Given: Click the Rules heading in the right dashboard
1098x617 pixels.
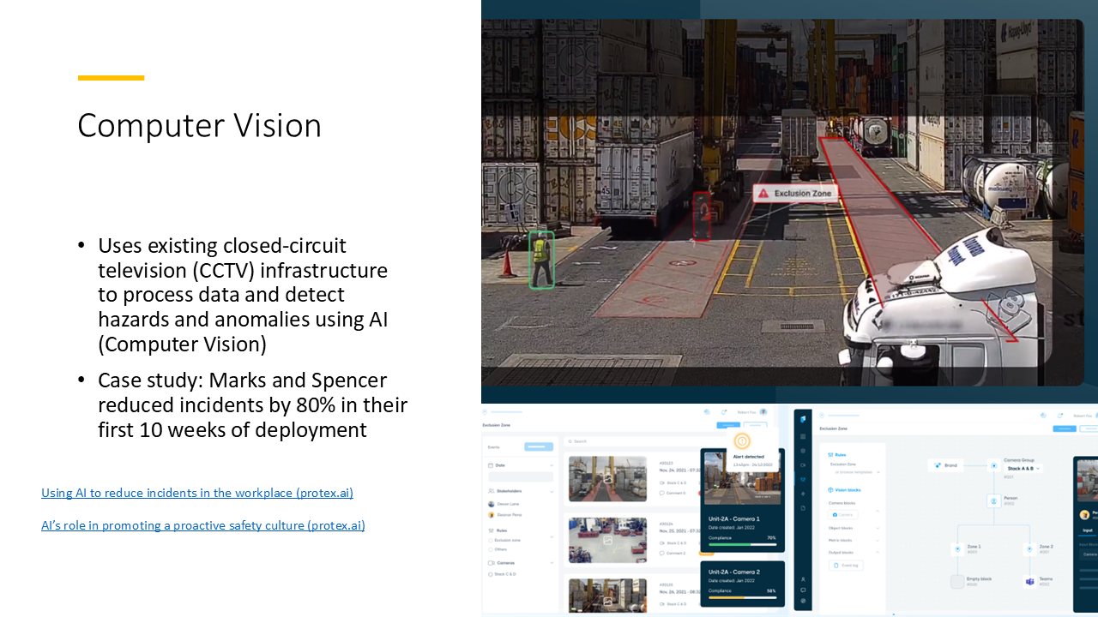Looking at the screenshot, I should pos(836,455).
